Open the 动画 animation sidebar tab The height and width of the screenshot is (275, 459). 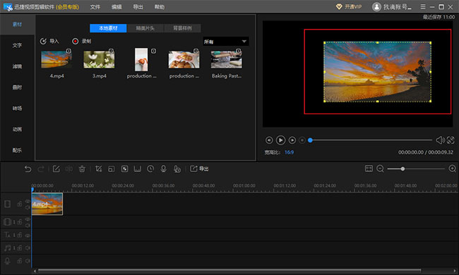tap(17, 129)
